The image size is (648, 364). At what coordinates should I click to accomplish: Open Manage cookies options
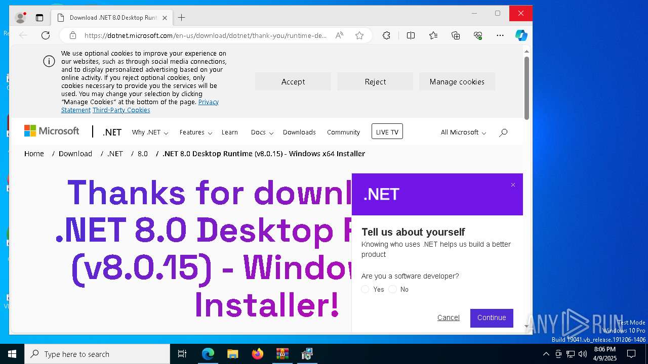coord(457,81)
